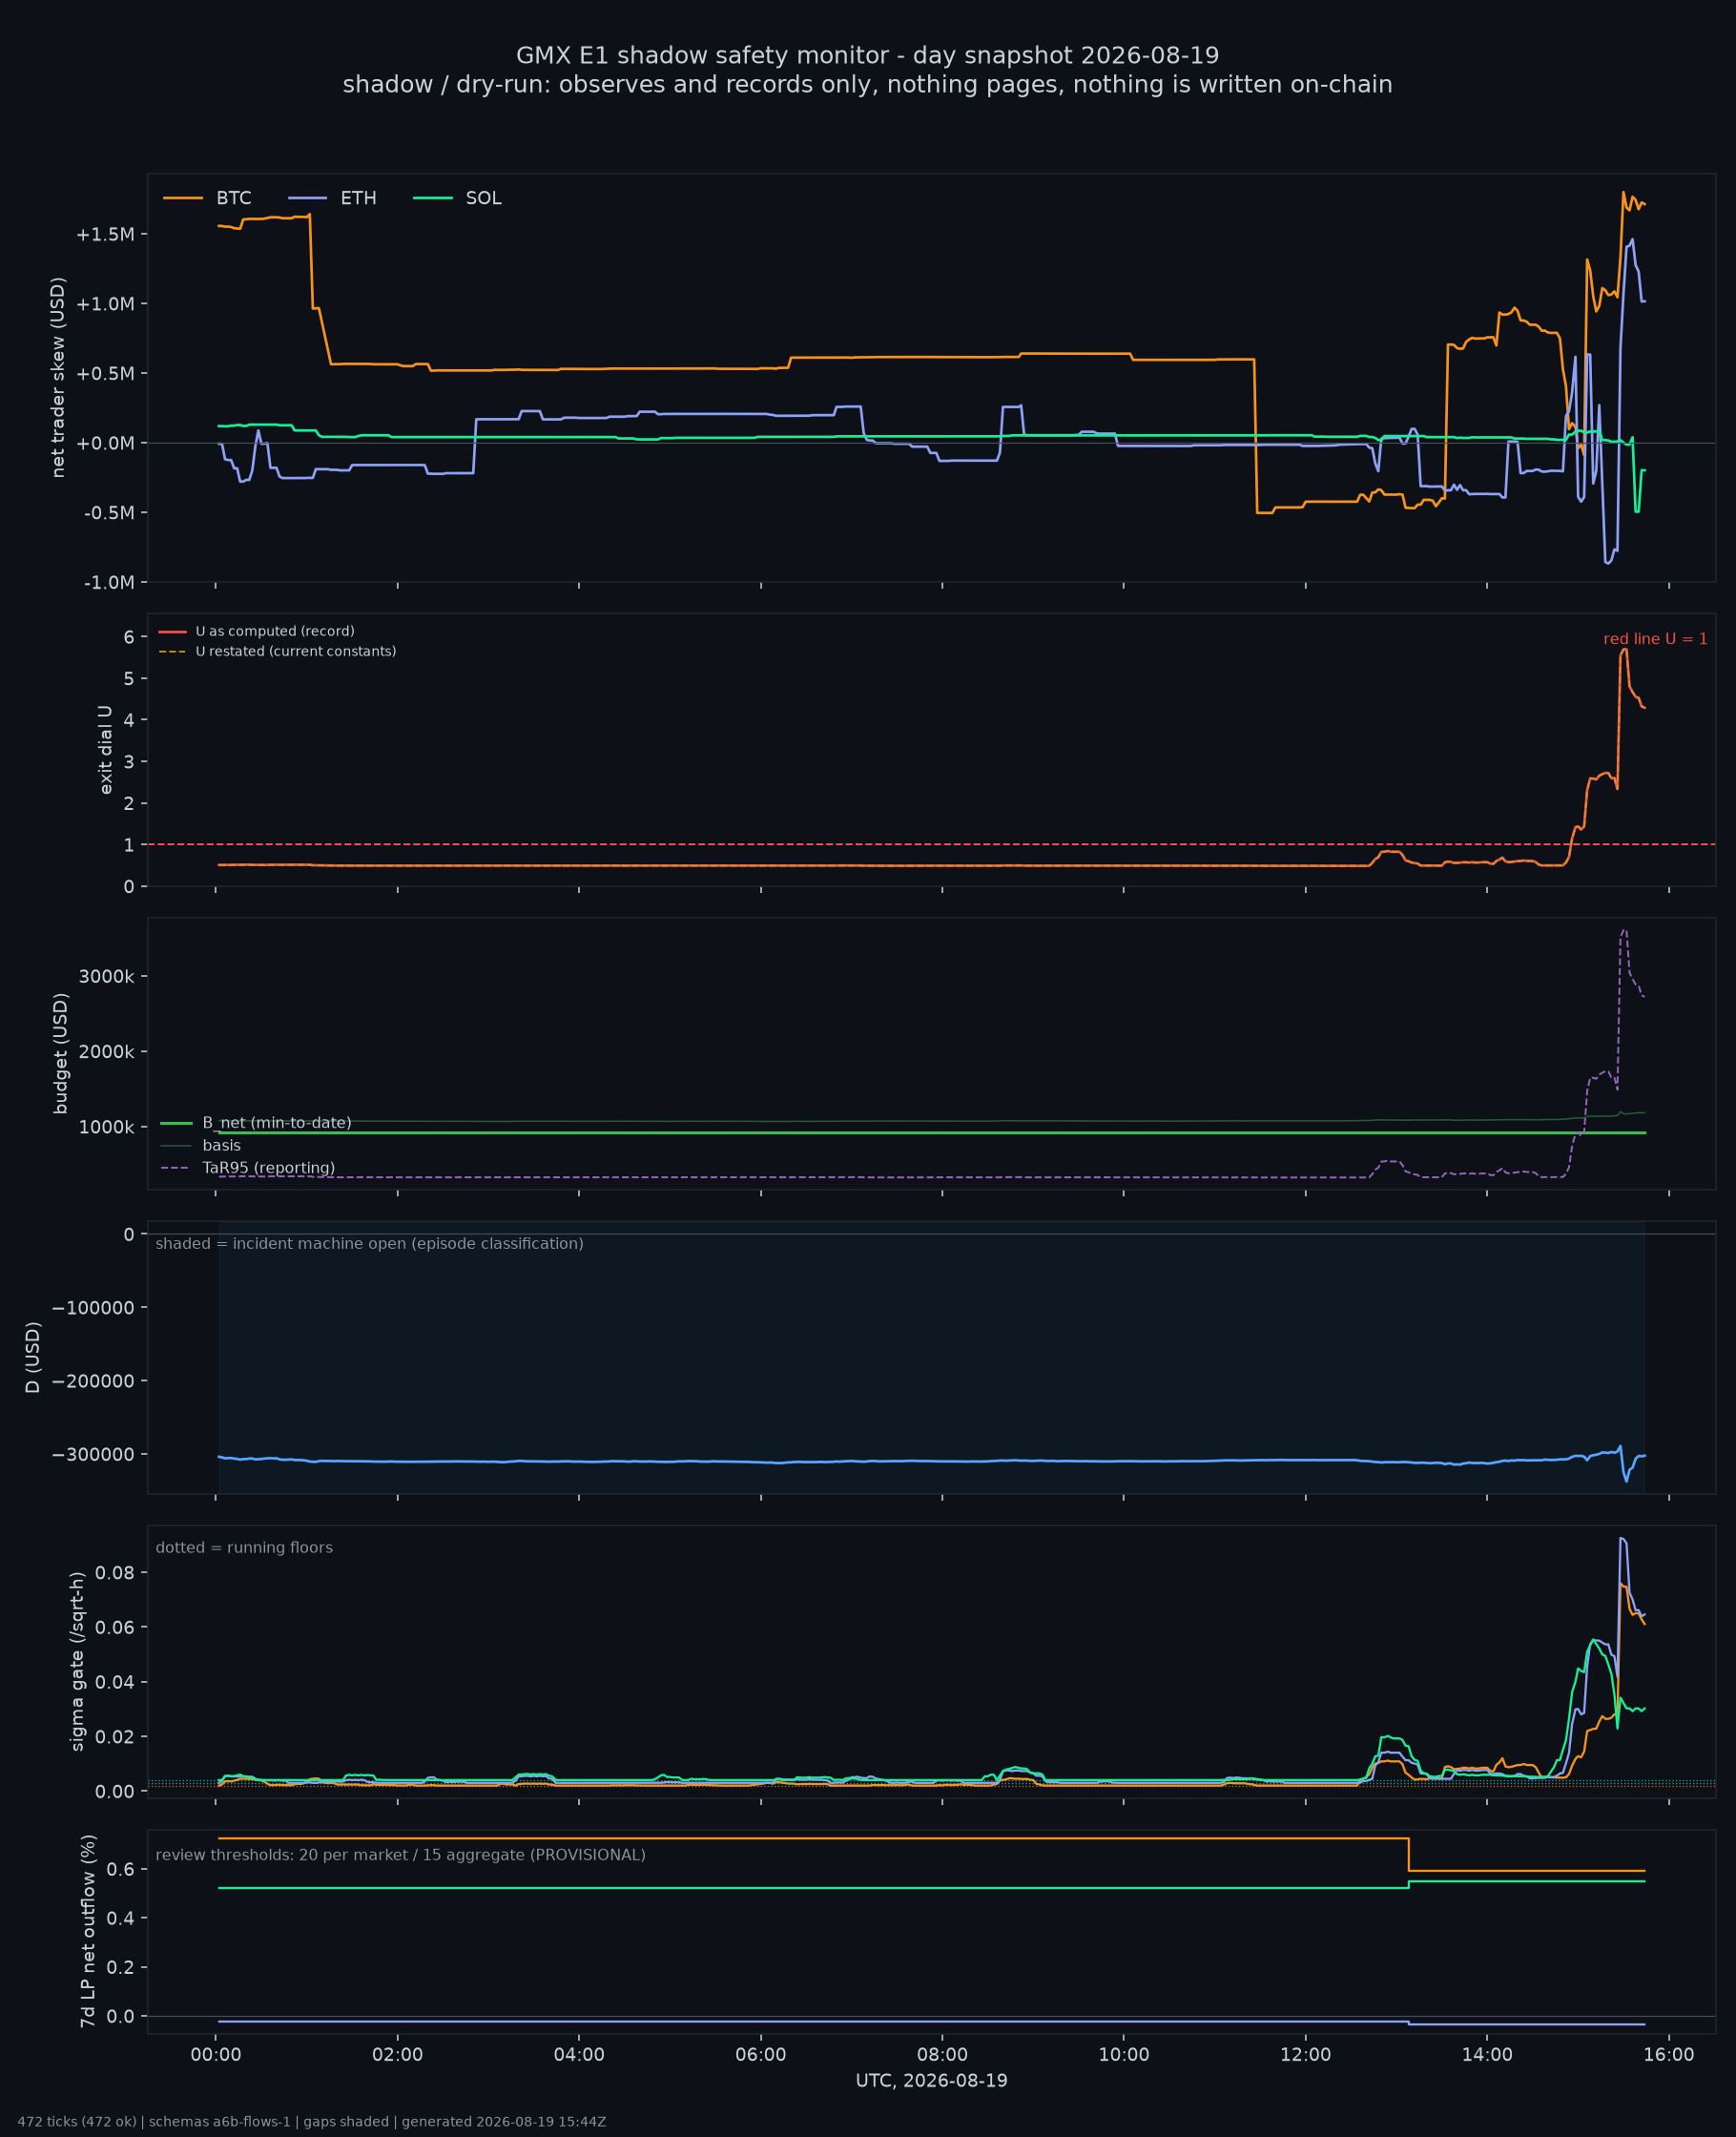Viewport: 1736px width, 2137px height.
Task: Select legend entry "TaR95 (reporting)"
Action: click(x=247, y=1168)
